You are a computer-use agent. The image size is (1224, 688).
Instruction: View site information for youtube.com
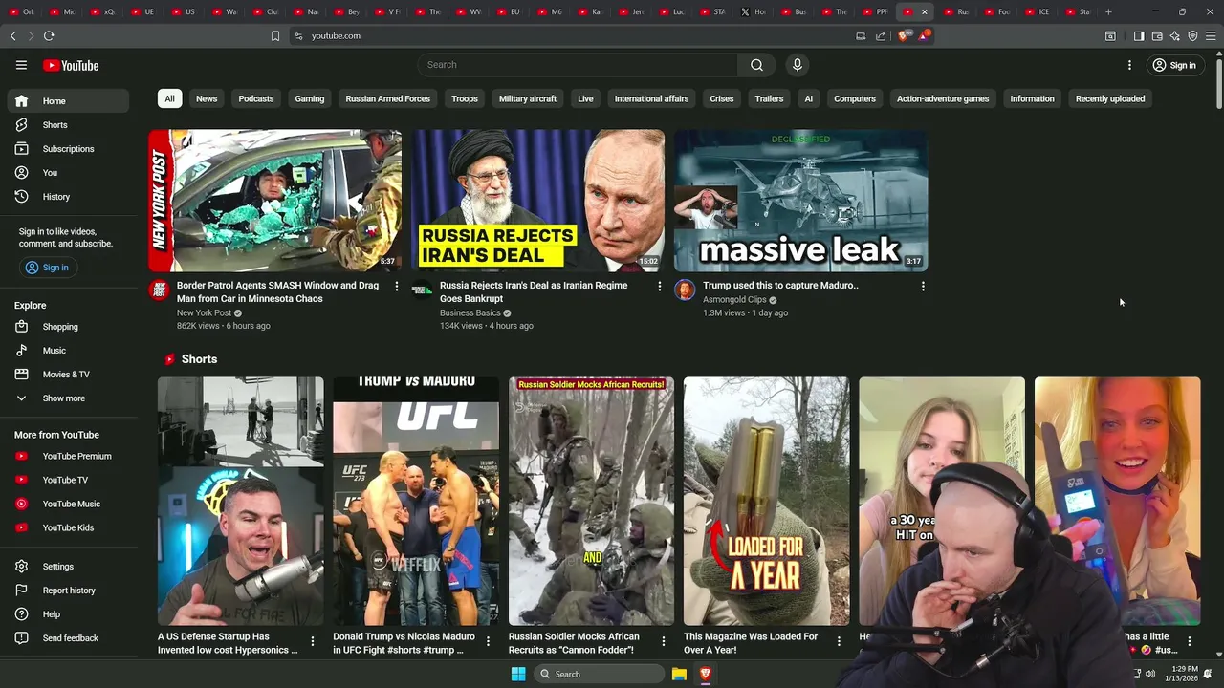coord(298,35)
